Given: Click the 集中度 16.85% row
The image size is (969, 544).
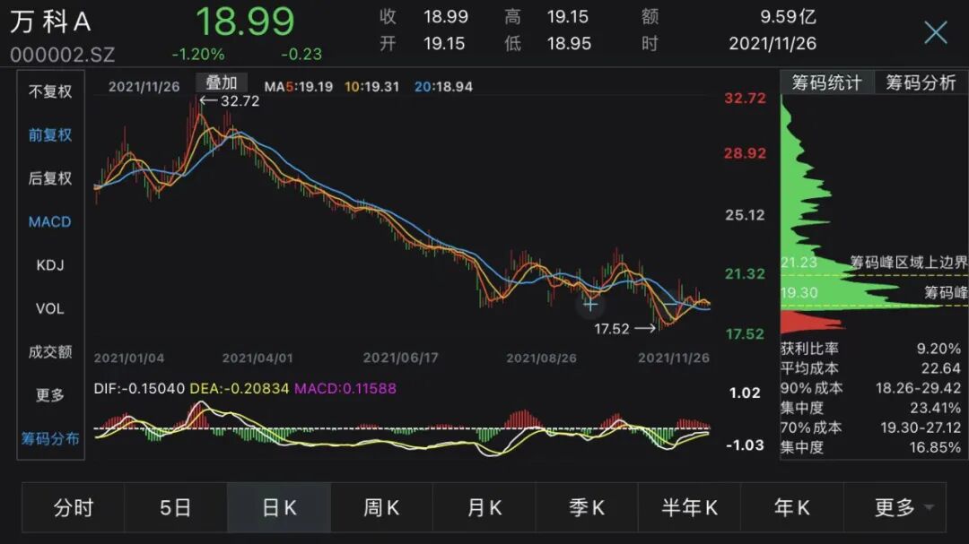Looking at the screenshot, I should click(x=870, y=448).
